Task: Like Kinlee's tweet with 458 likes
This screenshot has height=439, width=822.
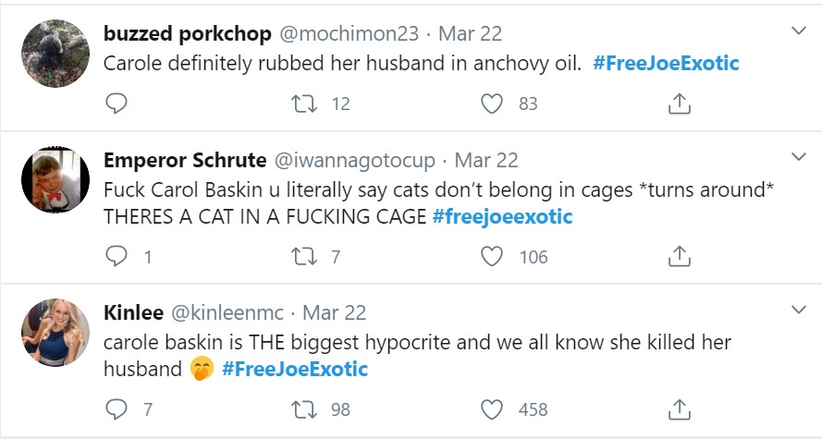Action: (493, 409)
